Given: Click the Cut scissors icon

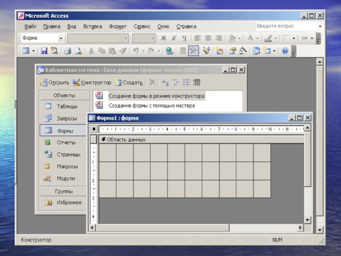Looking at the screenshot, I should pyautogui.click(x=91, y=51).
